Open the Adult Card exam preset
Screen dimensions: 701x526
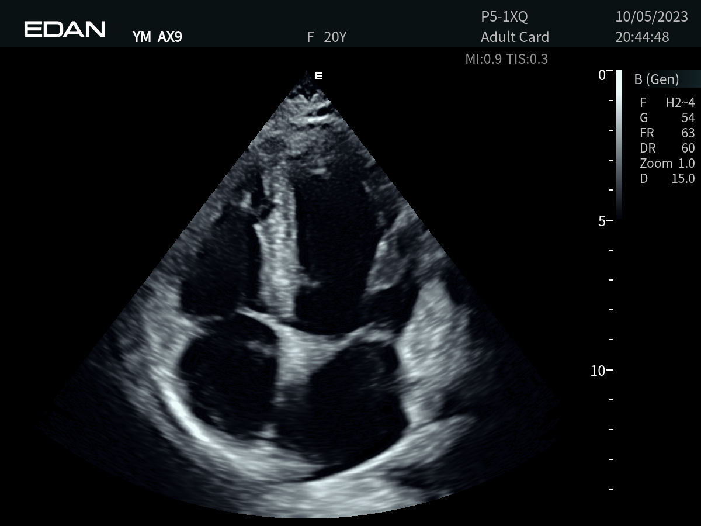tap(515, 37)
